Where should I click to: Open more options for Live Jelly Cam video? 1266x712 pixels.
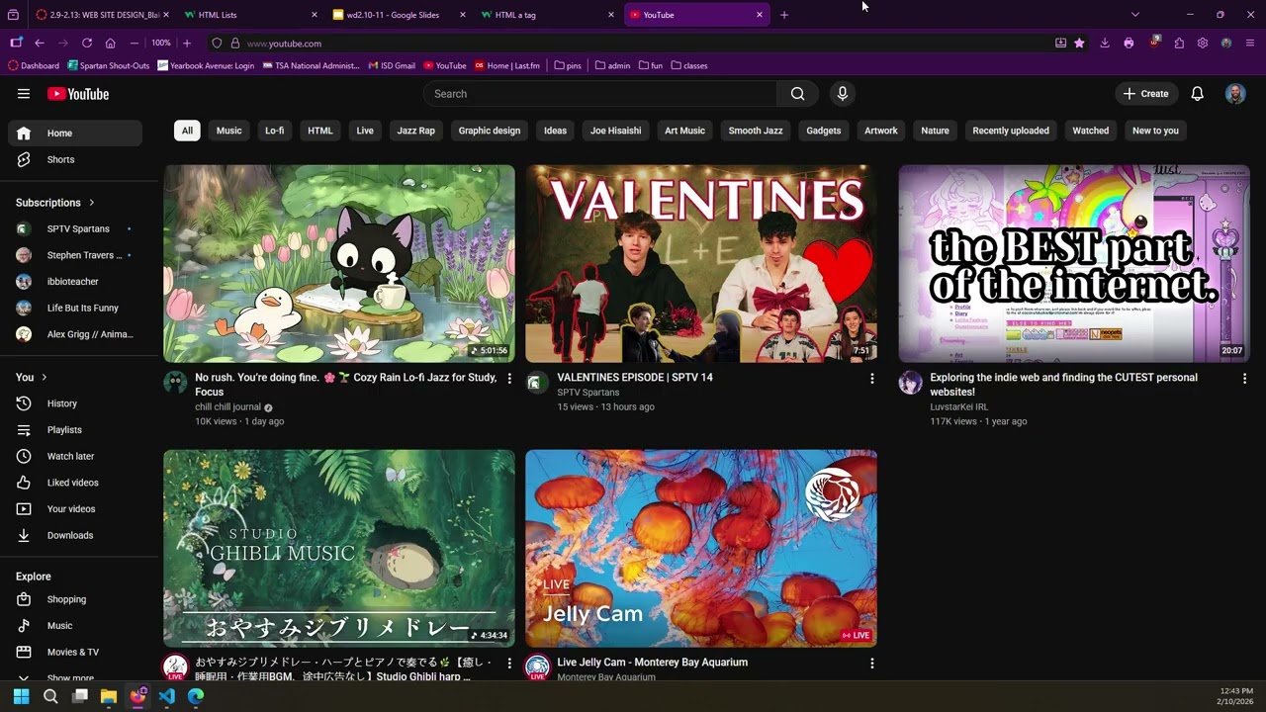tap(871, 664)
